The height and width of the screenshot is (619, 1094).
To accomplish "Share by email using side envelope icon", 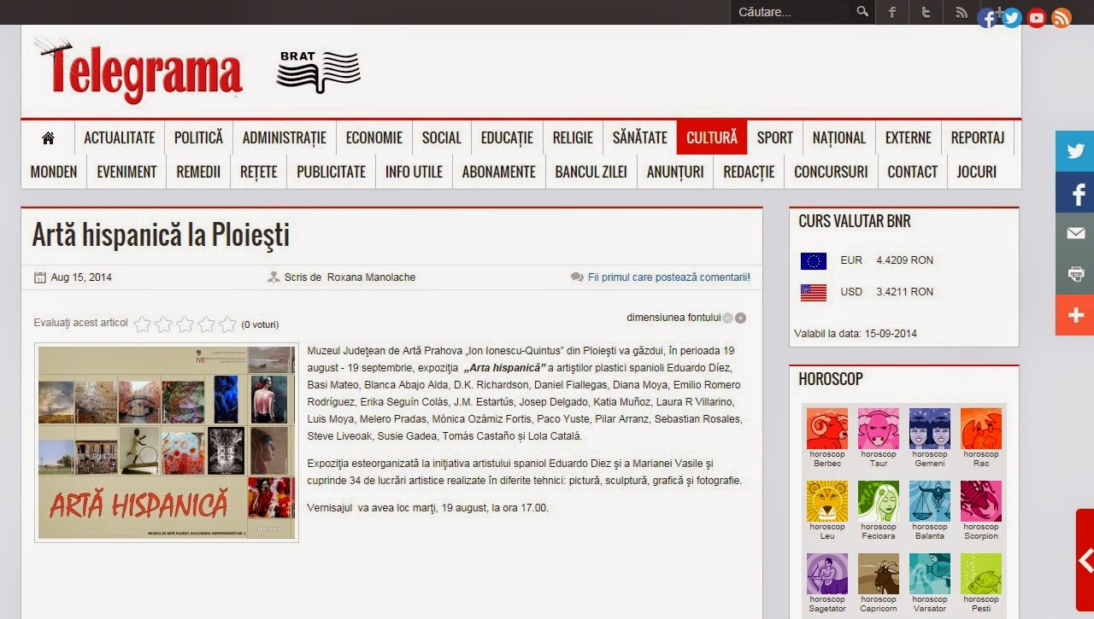I will [x=1075, y=233].
